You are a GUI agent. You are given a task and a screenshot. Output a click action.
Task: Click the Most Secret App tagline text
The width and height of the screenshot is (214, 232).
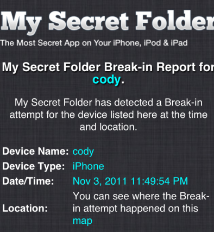coord(94,43)
